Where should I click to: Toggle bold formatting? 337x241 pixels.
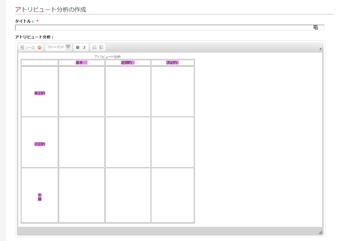pos(78,48)
